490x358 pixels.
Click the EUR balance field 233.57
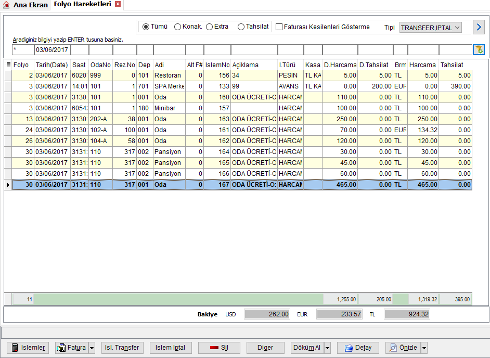339,314
